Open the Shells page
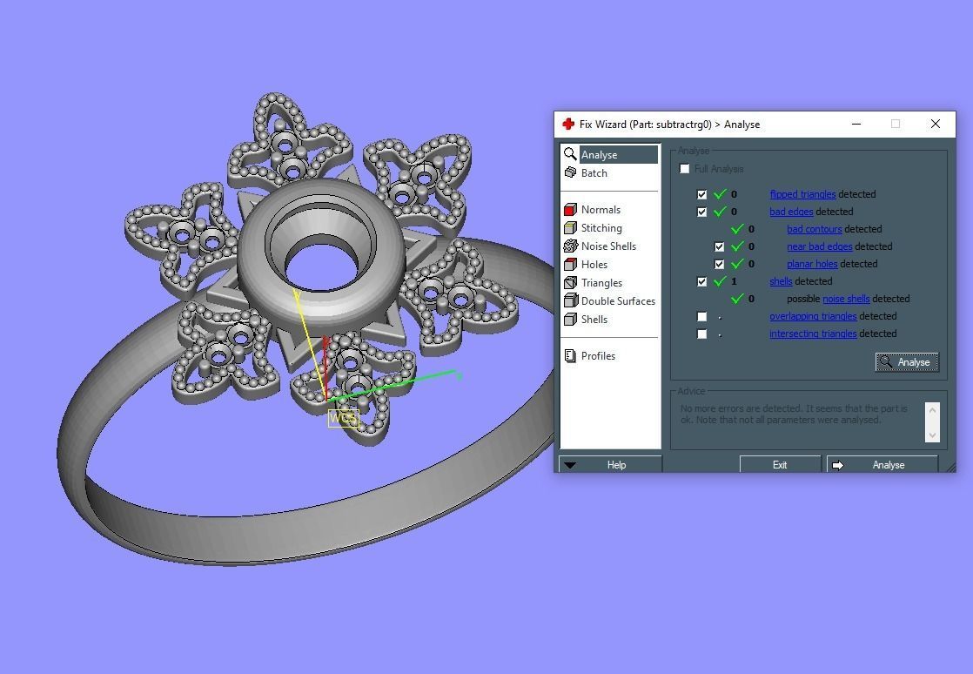973x674 pixels. 594,319
